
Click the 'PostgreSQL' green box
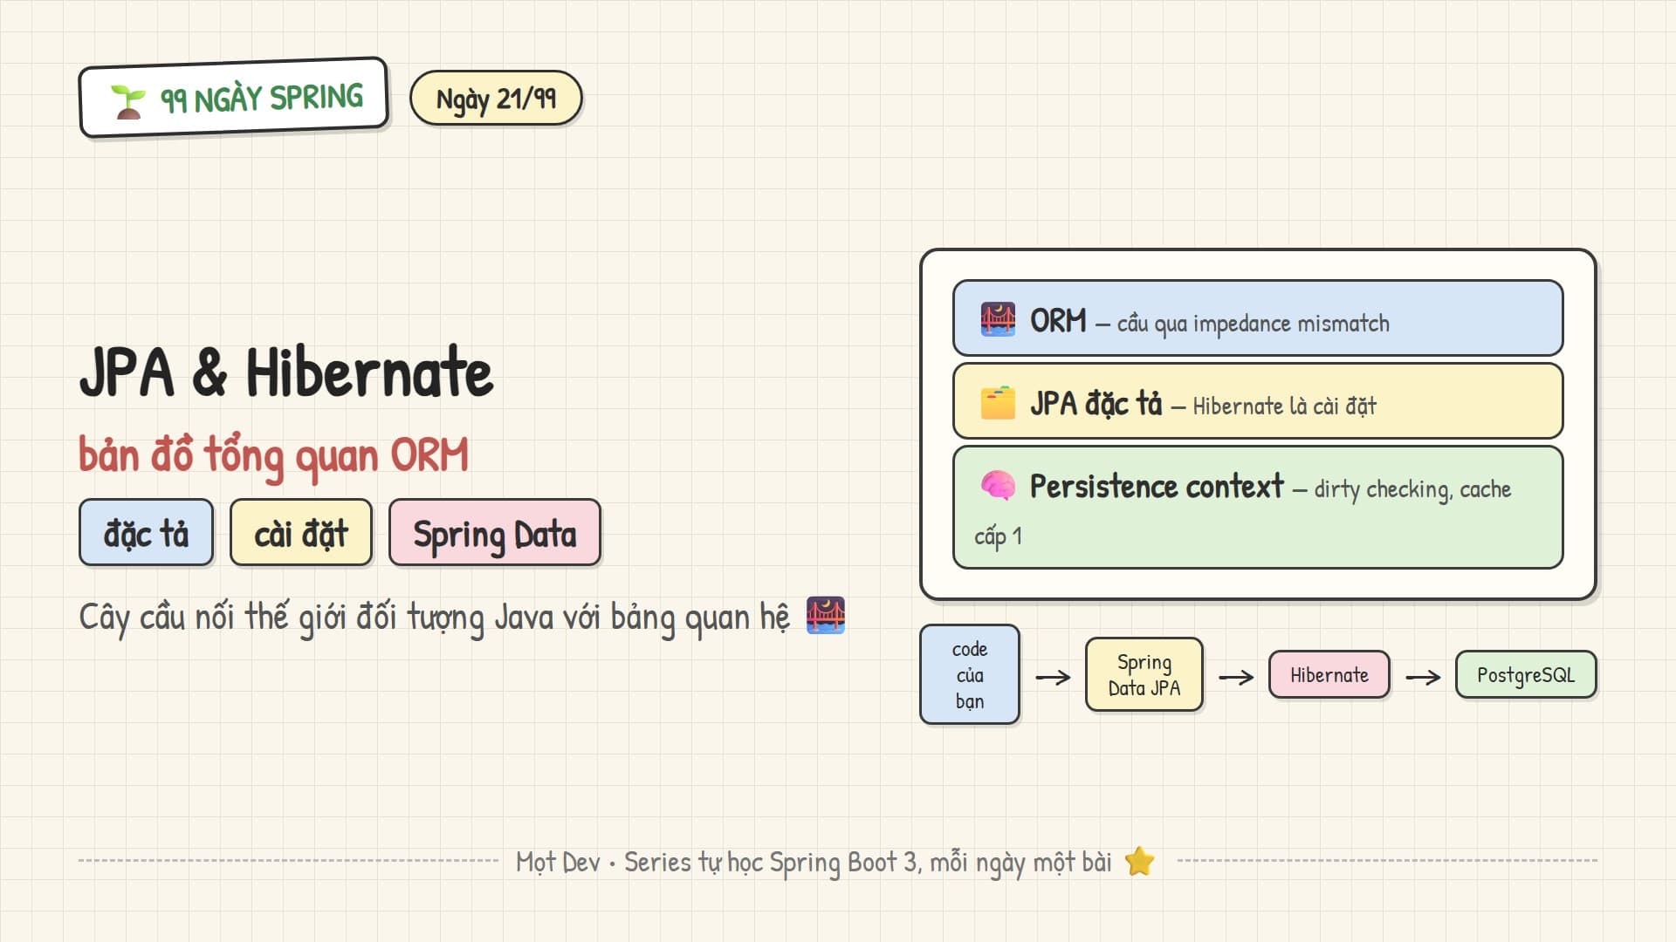pyautogui.click(x=1526, y=675)
